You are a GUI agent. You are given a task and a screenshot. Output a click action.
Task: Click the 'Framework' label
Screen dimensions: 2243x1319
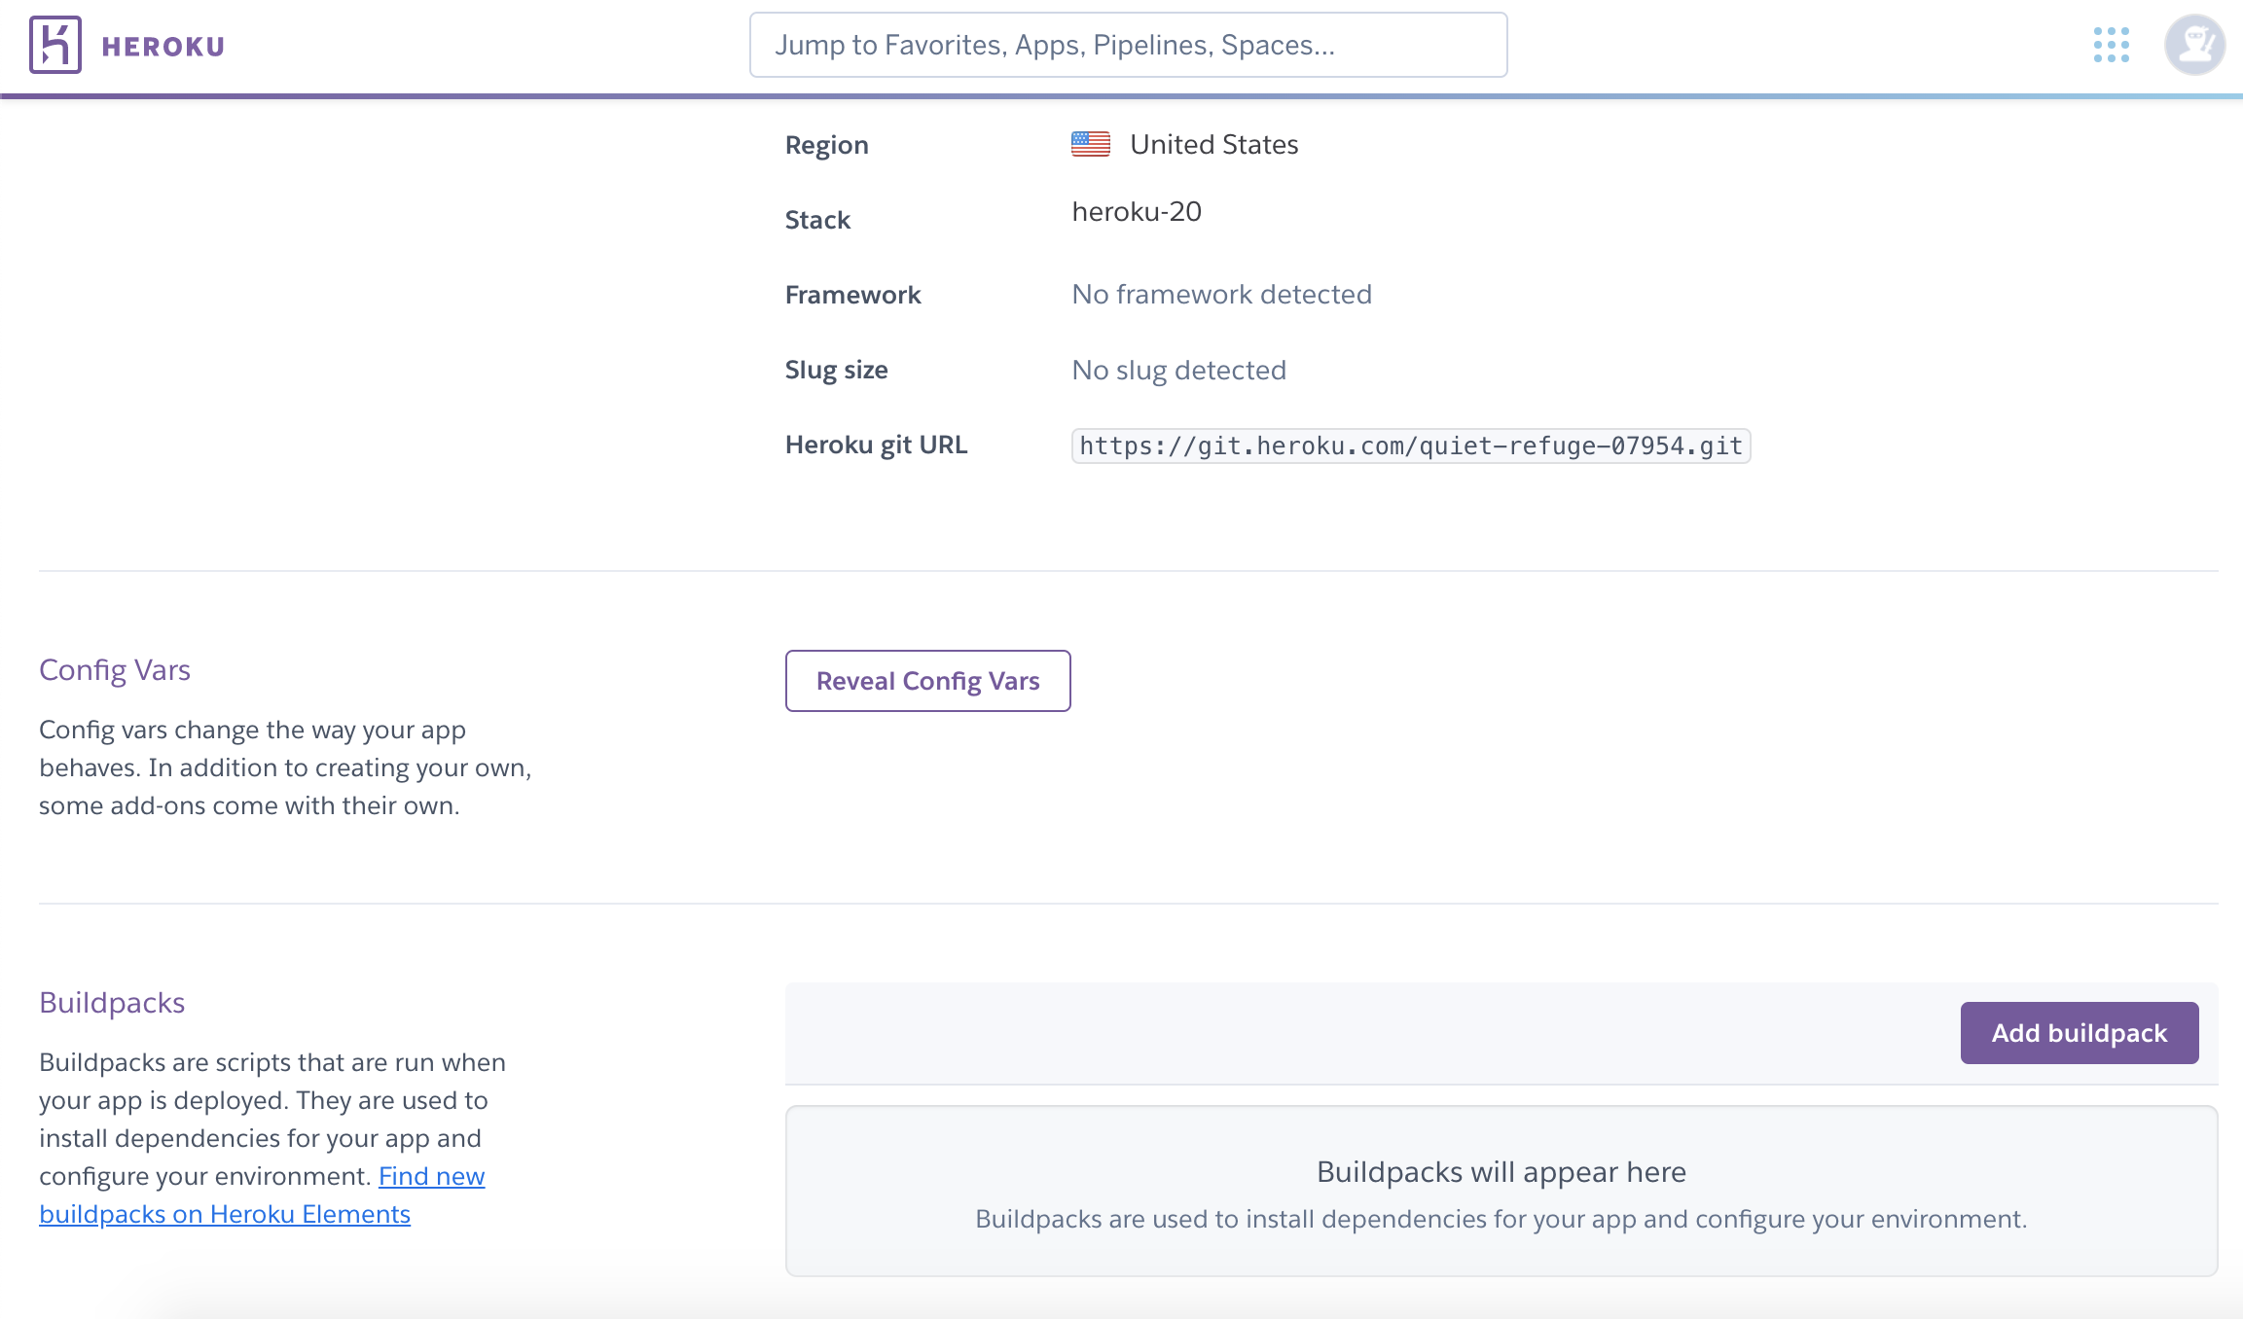click(x=852, y=295)
